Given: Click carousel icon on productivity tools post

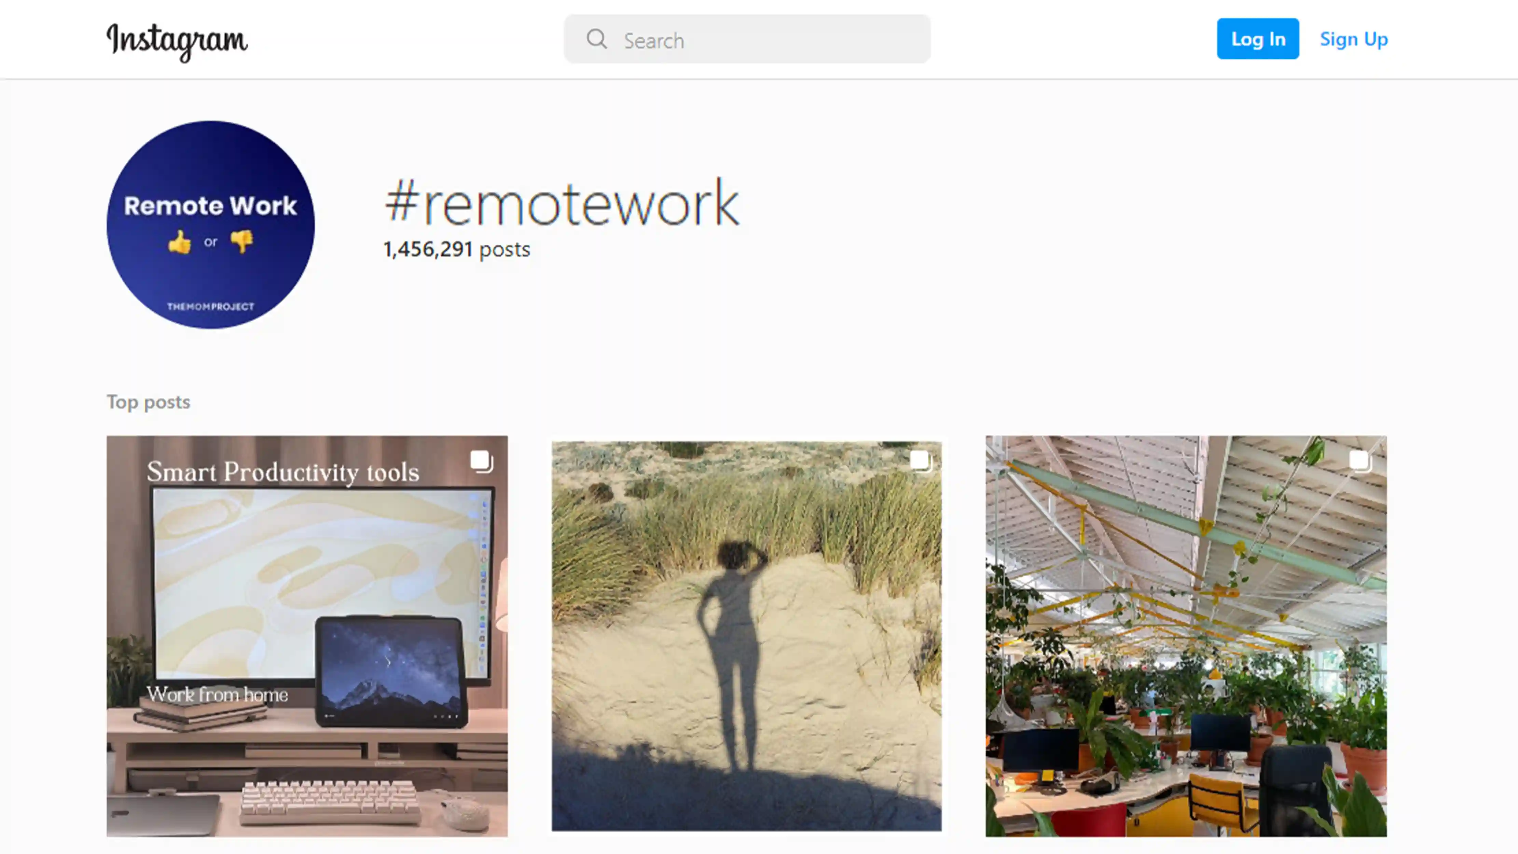Looking at the screenshot, I should 481,461.
